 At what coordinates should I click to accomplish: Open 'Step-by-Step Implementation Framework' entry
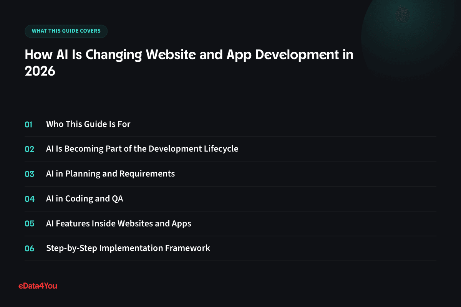click(x=128, y=248)
